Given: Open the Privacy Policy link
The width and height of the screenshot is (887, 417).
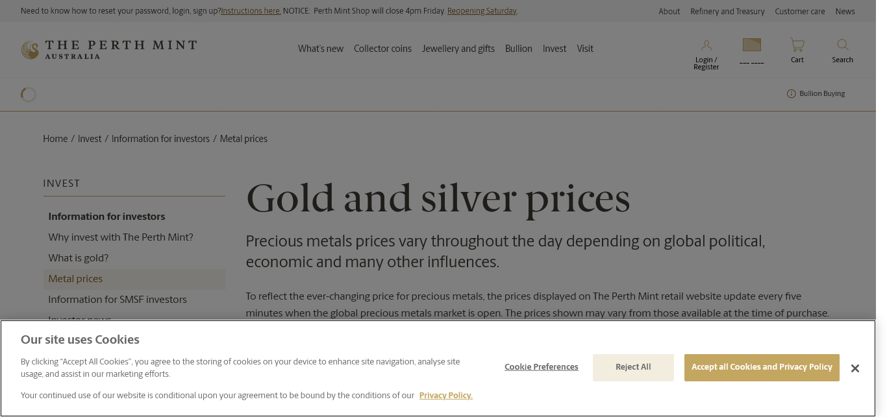Looking at the screenshot, I should (x=445, y=396).
